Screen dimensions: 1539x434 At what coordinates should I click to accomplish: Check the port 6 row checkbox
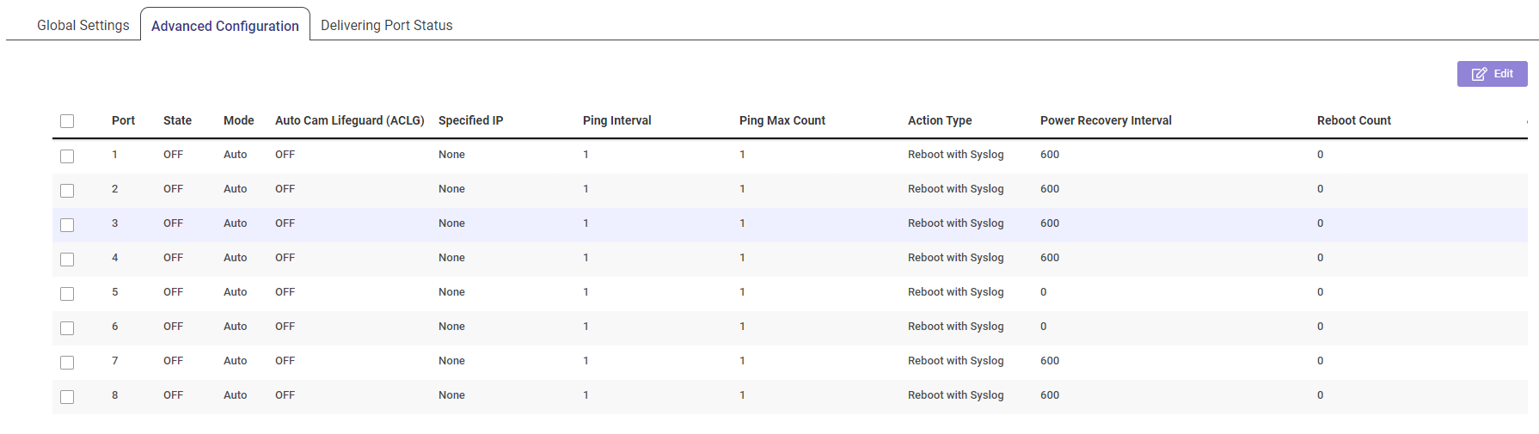click(67, 328)
